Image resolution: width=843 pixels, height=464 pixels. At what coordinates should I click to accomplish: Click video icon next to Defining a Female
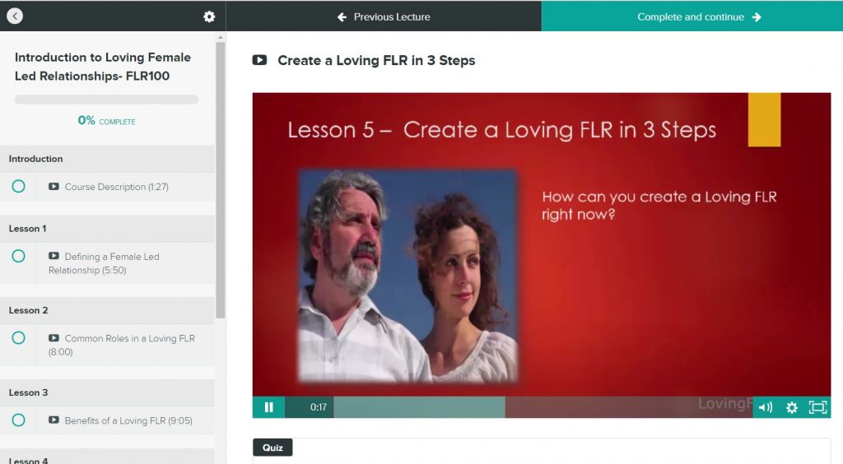(x=54, y=256)
